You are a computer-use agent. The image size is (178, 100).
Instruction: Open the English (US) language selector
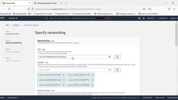(13, 97)
